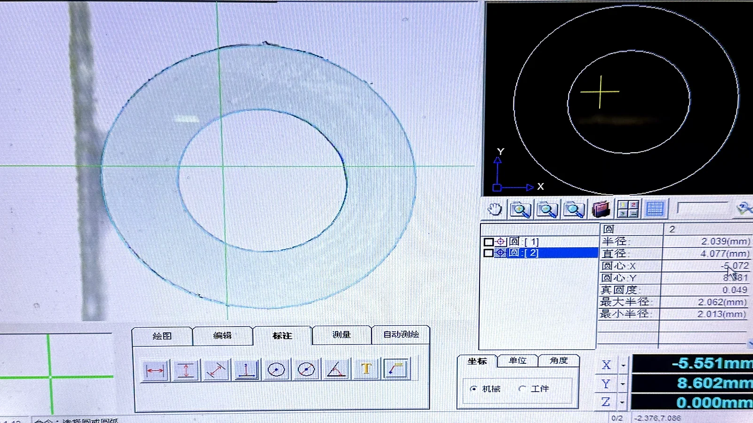Open the 自动测绘 tab
The width and height of the screenshot is (753, 423).
tap(401, 334)
